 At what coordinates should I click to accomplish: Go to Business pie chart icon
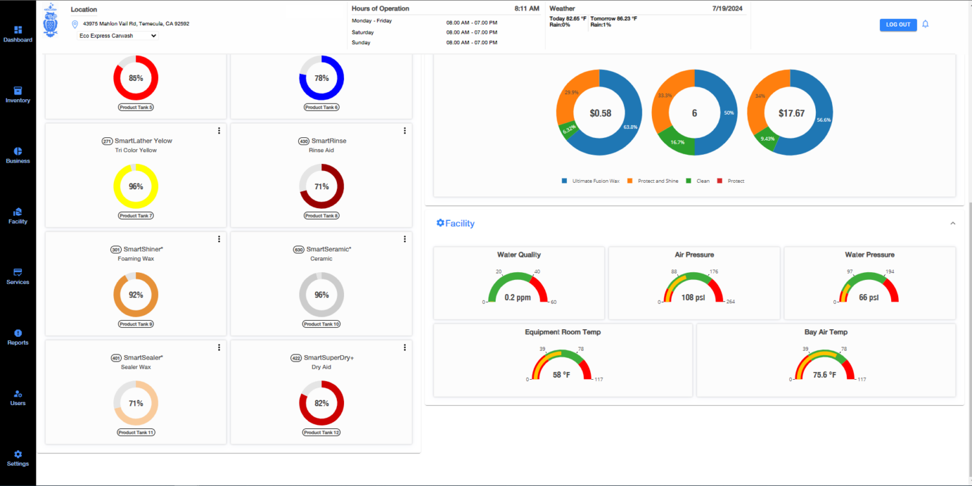coord(17,152)
